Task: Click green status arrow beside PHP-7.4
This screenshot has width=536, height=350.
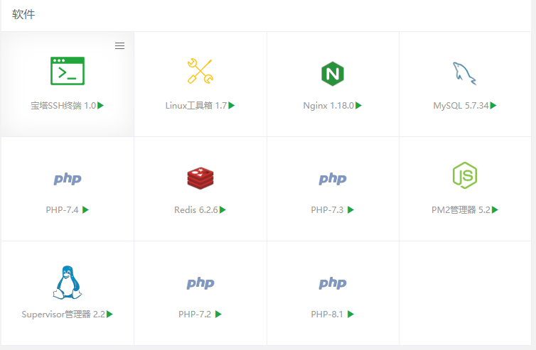Action: [x=86, y=209]
